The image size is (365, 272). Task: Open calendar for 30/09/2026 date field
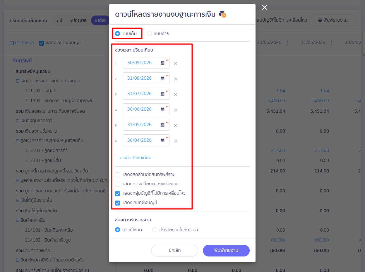tap(162, 63)
